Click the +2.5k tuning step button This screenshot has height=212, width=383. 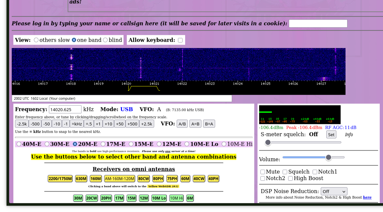(147, 124)
